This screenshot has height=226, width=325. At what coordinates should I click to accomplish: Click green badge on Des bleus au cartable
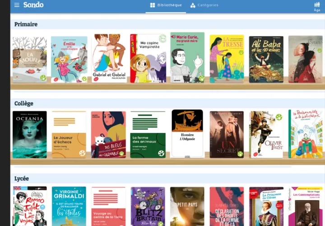[x=121, y=153]
